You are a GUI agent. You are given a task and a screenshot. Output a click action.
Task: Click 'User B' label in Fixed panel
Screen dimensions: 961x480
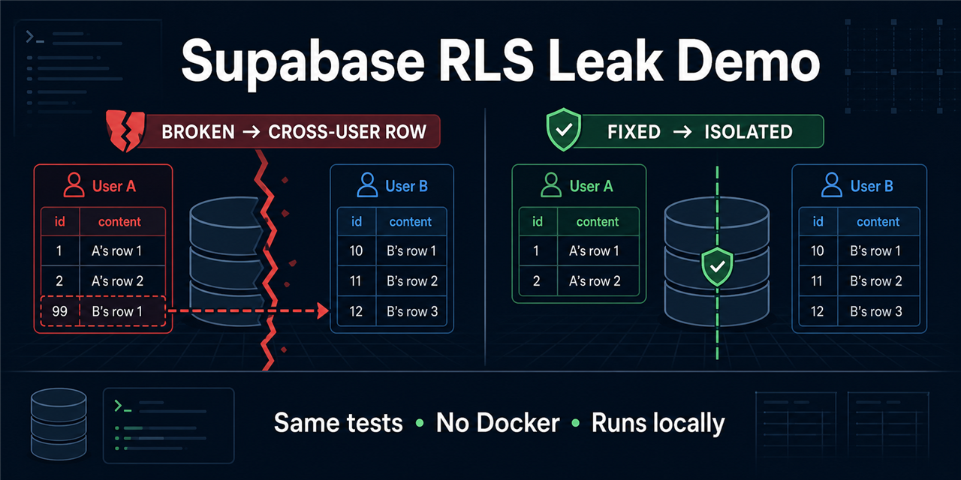tap(872, 186)
